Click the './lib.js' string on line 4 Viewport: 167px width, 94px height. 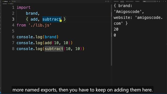coord(40,25)
